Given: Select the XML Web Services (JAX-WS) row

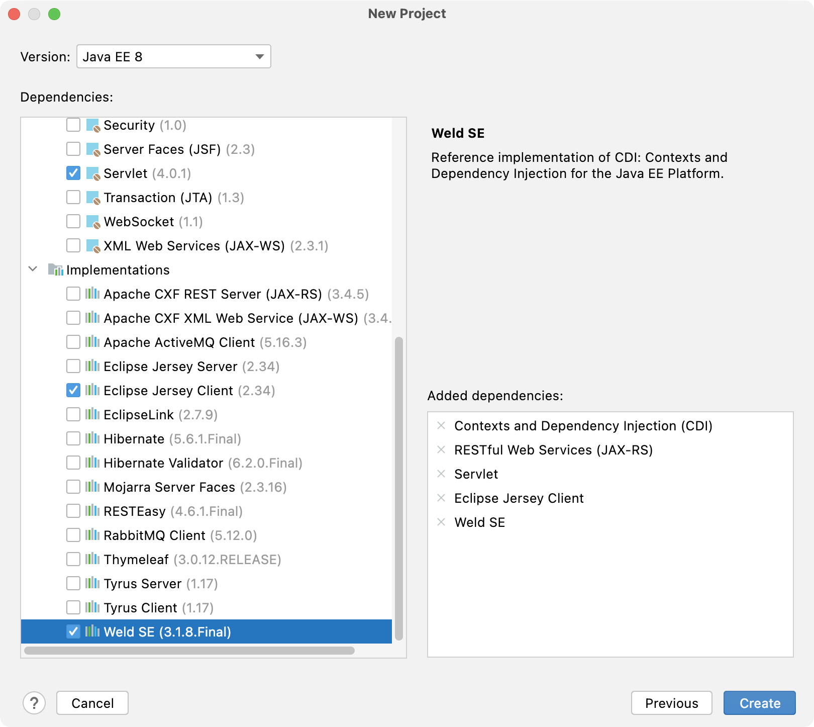Looking at the screenshot, I should 207,246.
